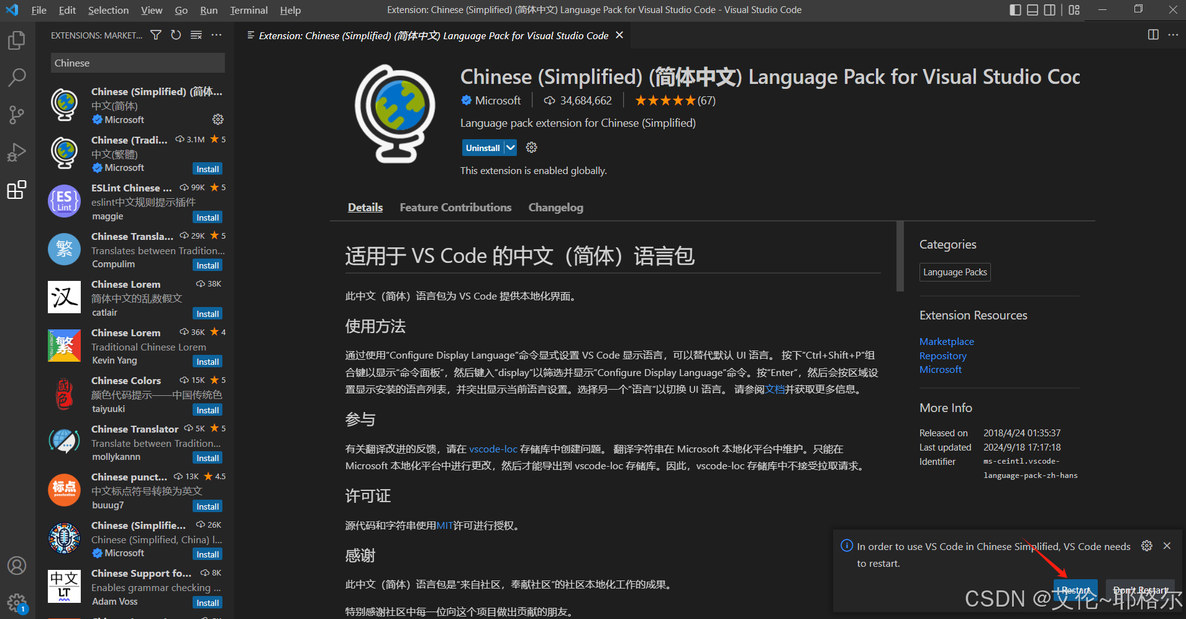Open the Help menu
1186x619 pixels.
coord(290,10)
